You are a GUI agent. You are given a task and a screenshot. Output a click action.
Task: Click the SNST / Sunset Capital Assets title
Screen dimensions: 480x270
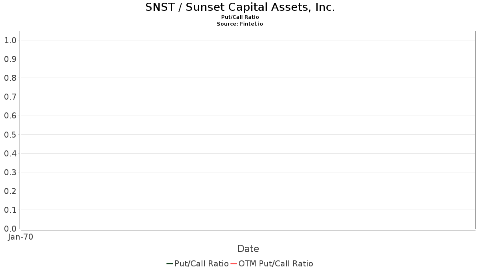pos(240,7)
